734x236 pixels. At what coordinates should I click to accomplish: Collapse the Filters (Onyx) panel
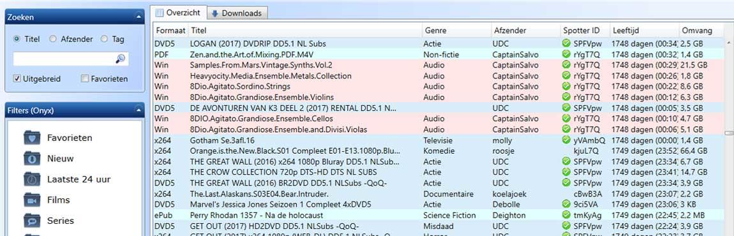coord(138,111)
